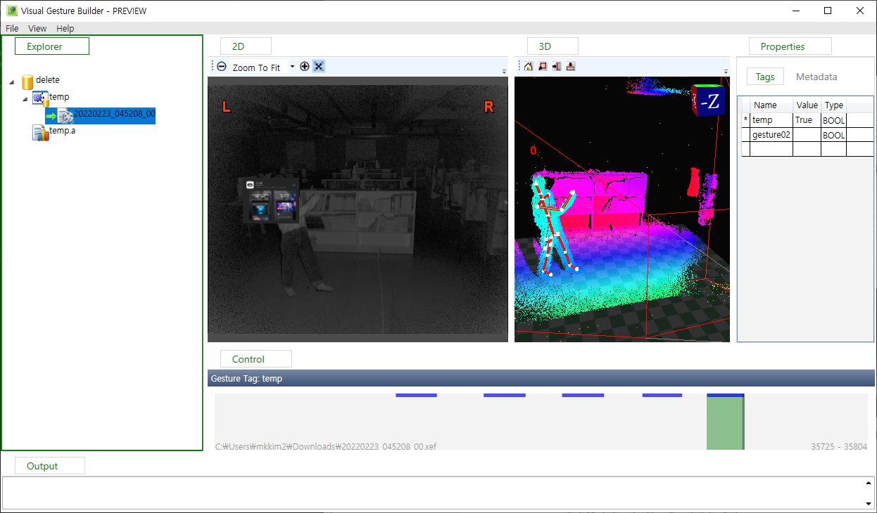Click the first blue tagged segment on timeline
This screenshot has width=877, height=513.
pyautogui.click(x=416, y=395)
